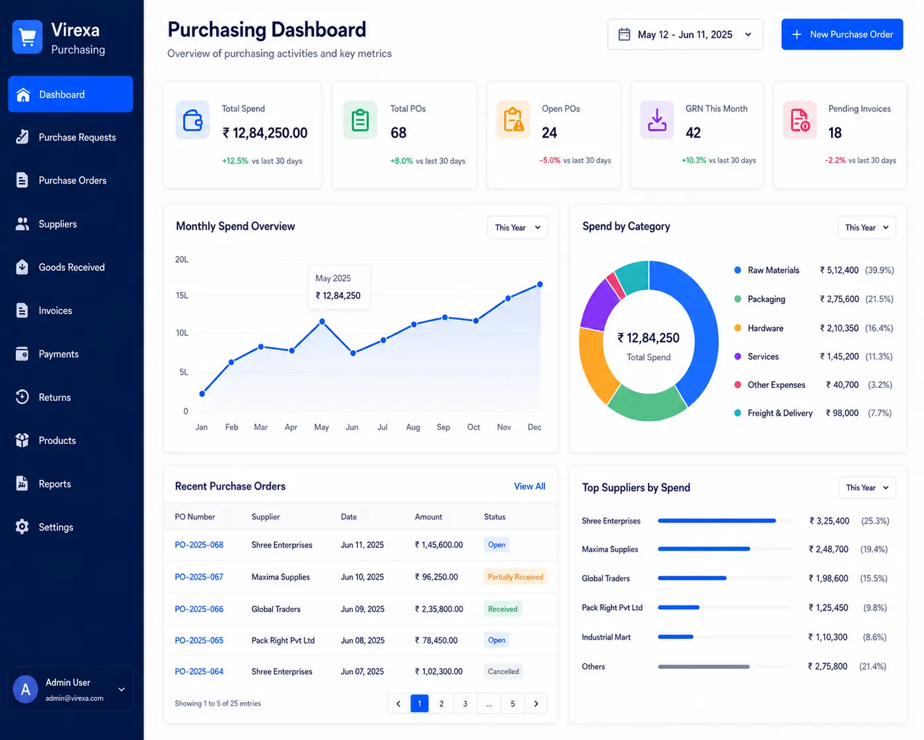This screenshot has width=924, height=740.
Task: Click the Raw Materials blue legend dot
Action: point(737,270)
